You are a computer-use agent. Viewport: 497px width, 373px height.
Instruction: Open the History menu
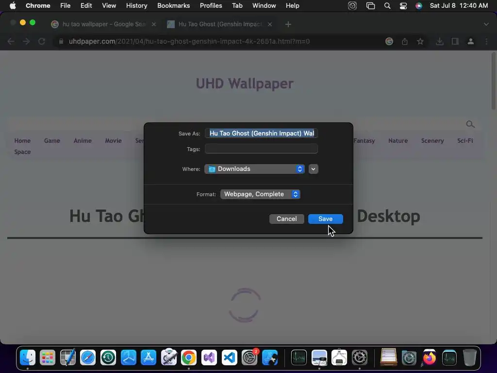pos(136,5)
